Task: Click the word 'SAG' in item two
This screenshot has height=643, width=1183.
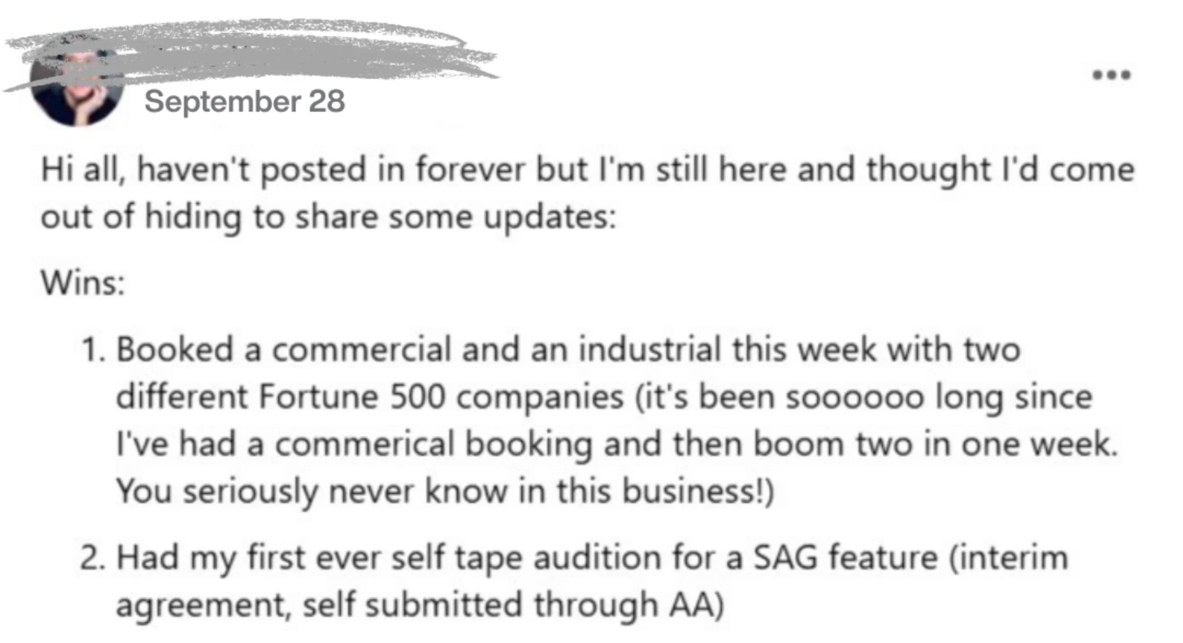Action: pyautogui.click(x=785, y=558)
